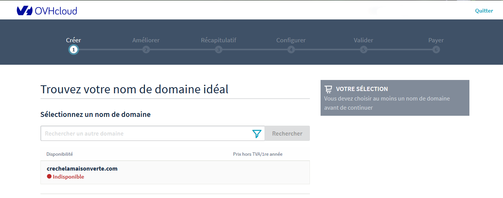503x198 pixels.
Task: Select the step 3 circle marker
Action: click(x=218, y=49)
